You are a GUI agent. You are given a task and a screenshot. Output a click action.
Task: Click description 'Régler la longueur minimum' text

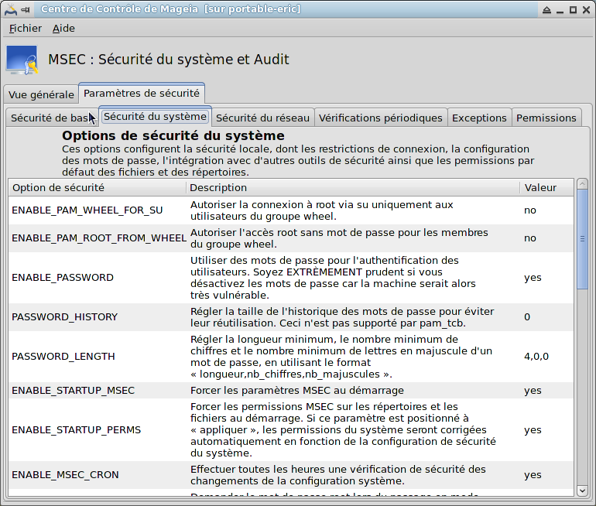pos(341,357)
